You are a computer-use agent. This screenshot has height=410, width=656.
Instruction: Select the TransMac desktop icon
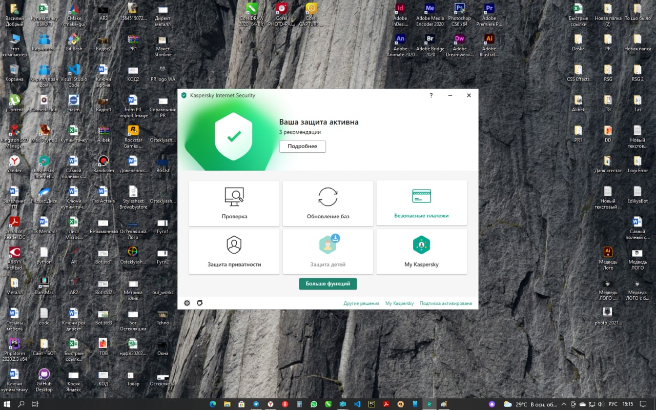[44, 285]
